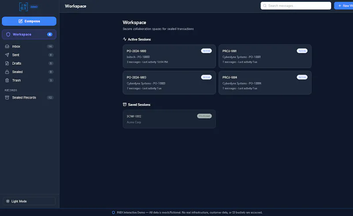Image resolution: width=353 pixels, height=216 pixels.
Task: Open the PROJ-1001 session card
Action: (265, 56)
